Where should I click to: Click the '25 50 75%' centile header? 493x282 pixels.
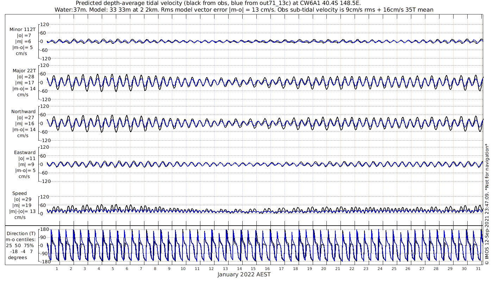tap(20, 245)
